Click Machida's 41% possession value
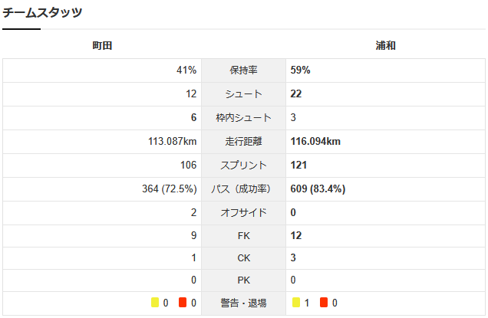 [186, 70]
